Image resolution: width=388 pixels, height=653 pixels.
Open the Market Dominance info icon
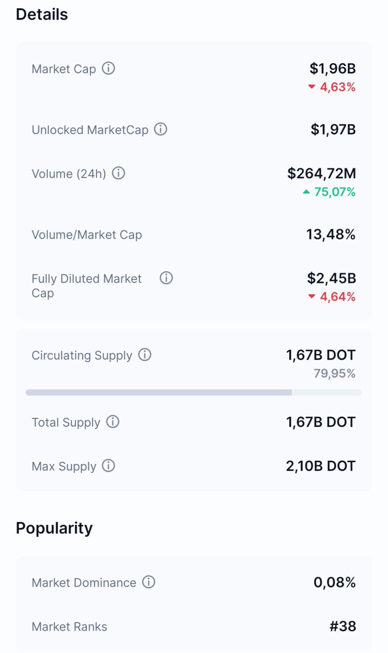(x=148, y=582)
